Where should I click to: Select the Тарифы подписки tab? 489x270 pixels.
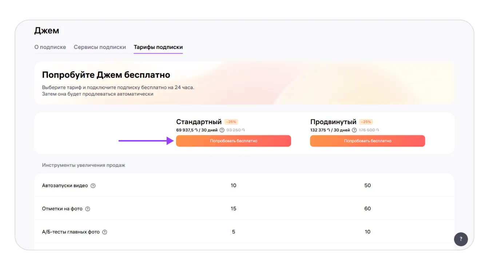158,47
